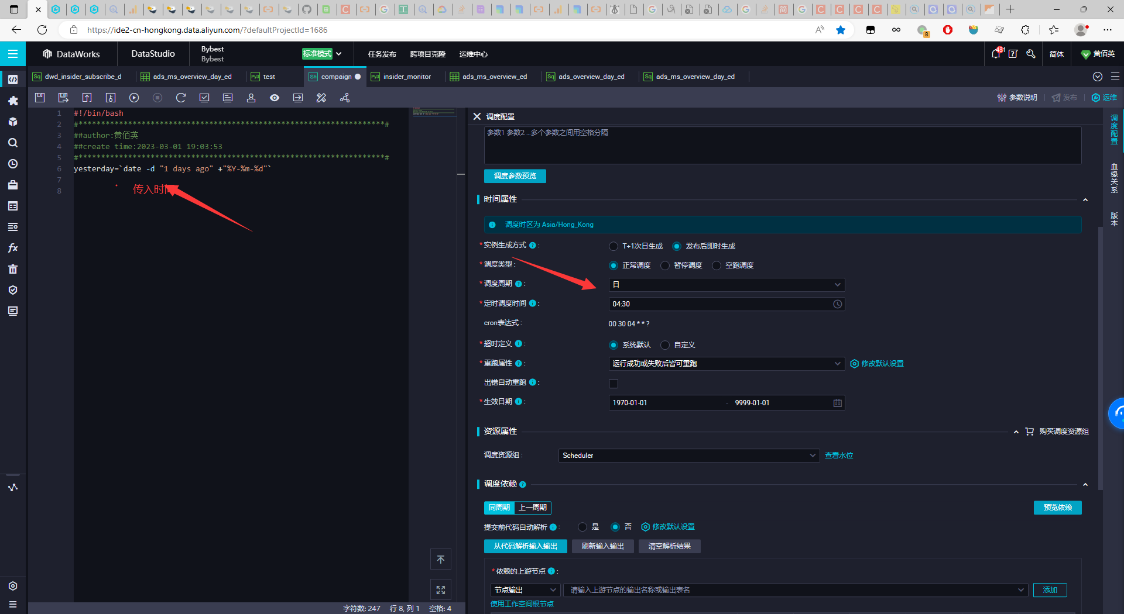Click the 生效日期 start date field
The width and height of the screenshot is (1124, 614).
point(666,403)
